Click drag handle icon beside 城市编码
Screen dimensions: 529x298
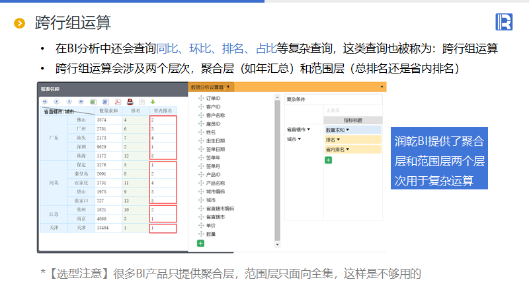click(201, 191)
